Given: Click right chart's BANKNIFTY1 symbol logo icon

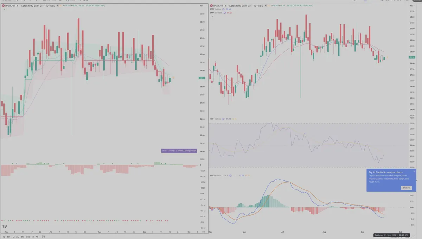Looking at the screenshot, I should pyautogui.click(x=211, y=6).
